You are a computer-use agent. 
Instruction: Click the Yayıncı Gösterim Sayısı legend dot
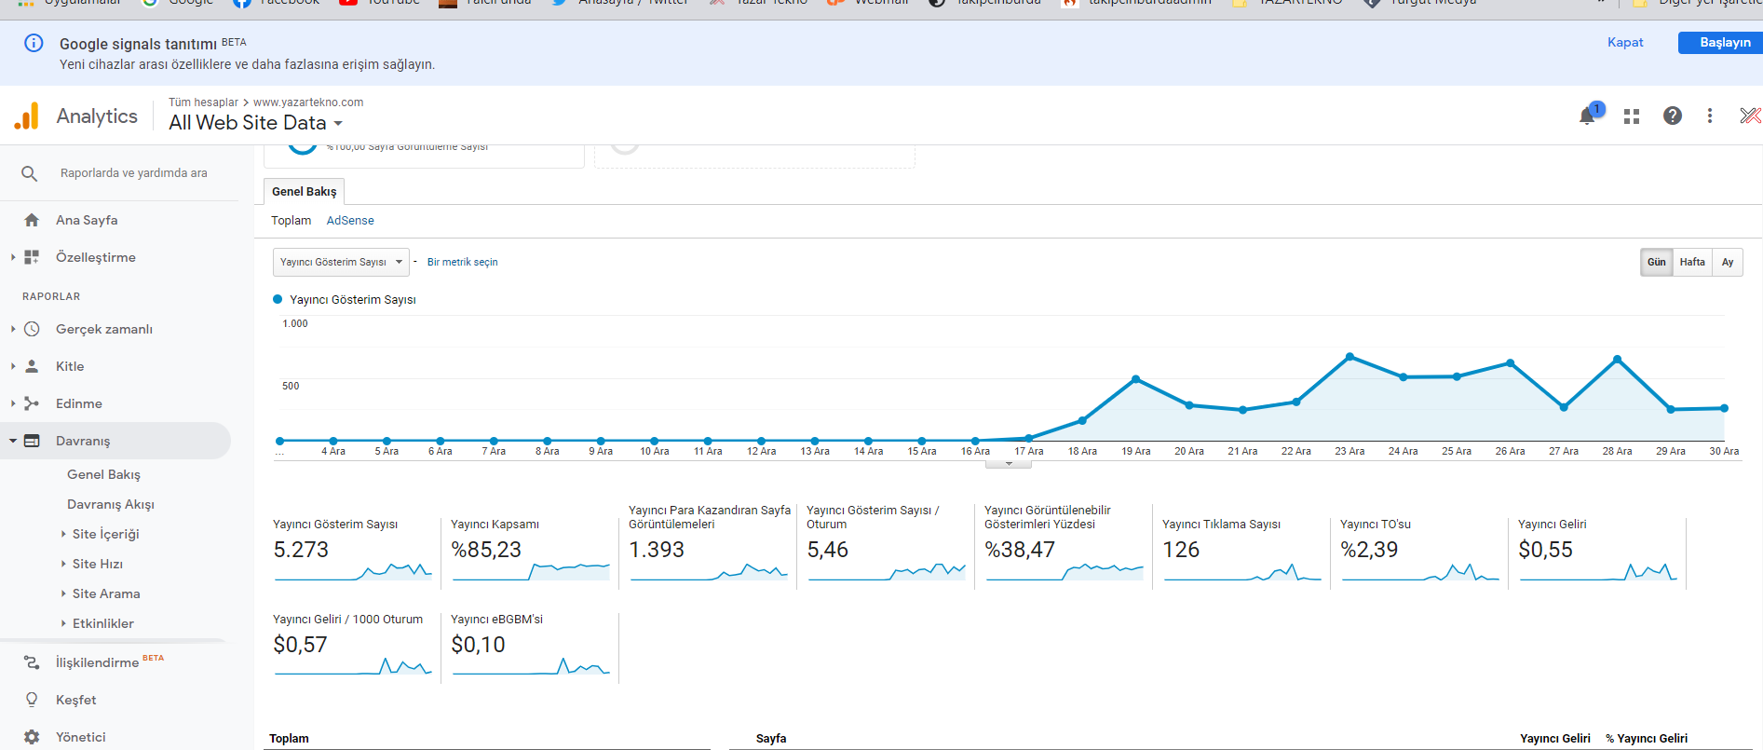pos(278,299)
